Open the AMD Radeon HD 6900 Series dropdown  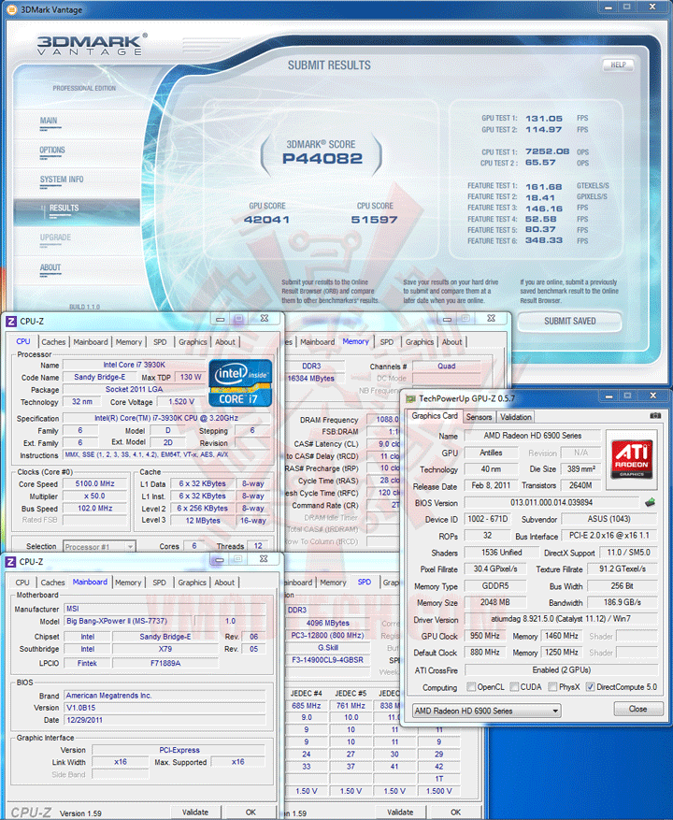point(486,711)
